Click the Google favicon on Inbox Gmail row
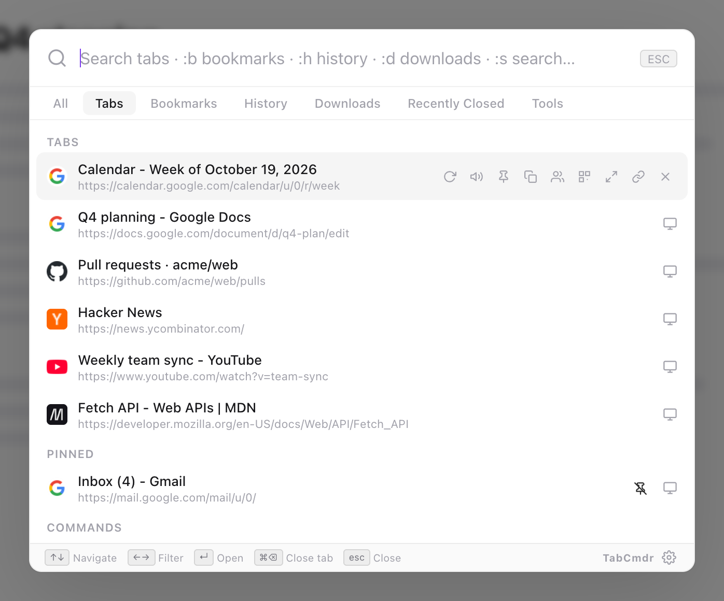Viewport: 724px width, 601px height. pos(57,488)
